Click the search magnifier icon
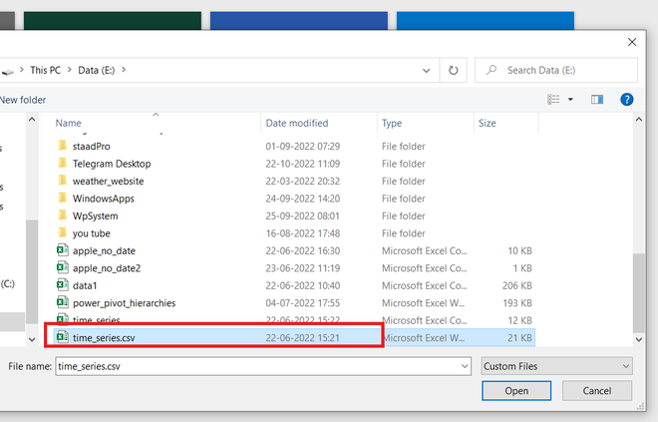The image size is (658, 422). (492, 70)
